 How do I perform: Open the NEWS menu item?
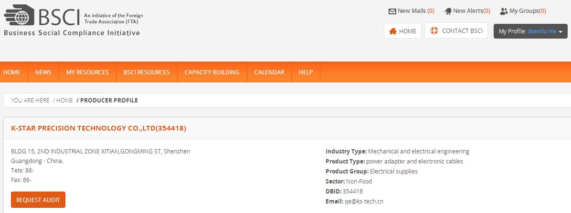[x=43, y=72]
